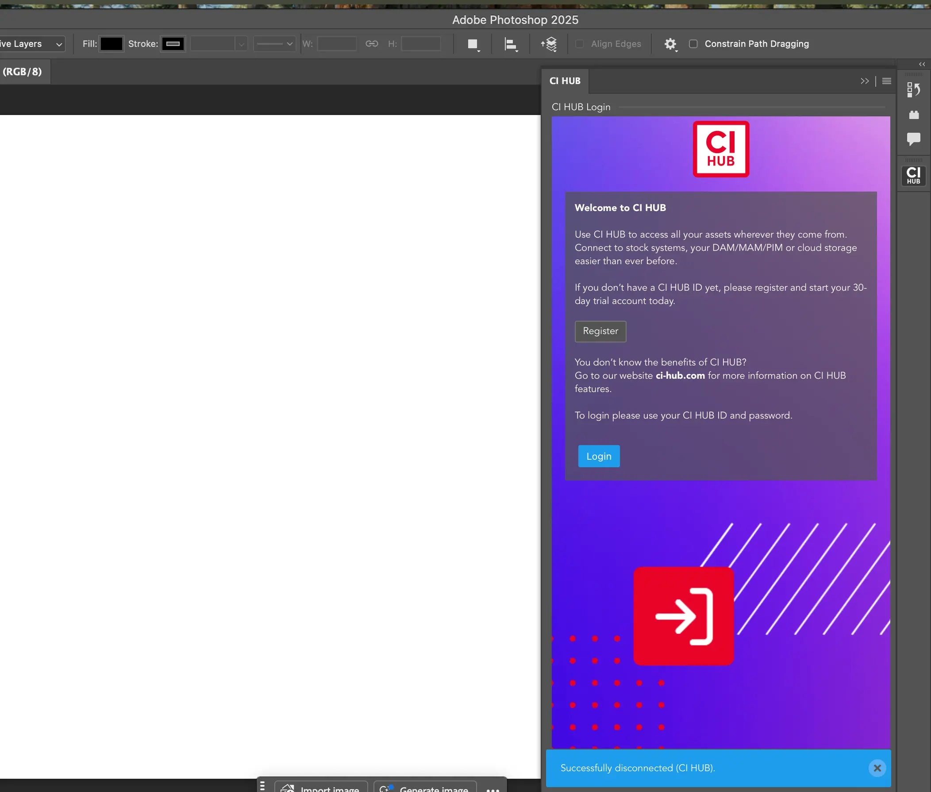
Task: Dismiss the disconnected notification with X
Action: pyautogui.click(x=877, y=768)
